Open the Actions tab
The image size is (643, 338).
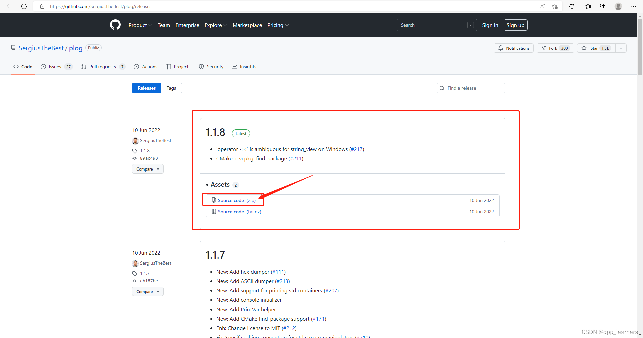click(x=145, y=67)
